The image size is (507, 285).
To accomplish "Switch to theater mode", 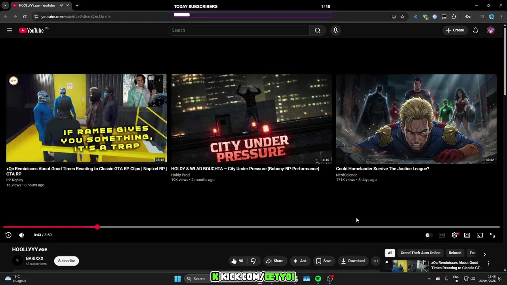I will pyautogui.click(x=467, y=235).
